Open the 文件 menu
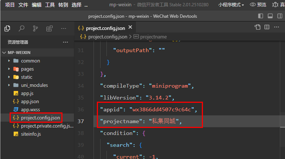The height and width of the screenshot is (159, 285). [x=23, y=5]
